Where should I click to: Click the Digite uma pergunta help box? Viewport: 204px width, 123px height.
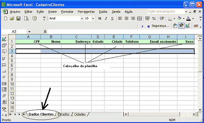[166, 11]
